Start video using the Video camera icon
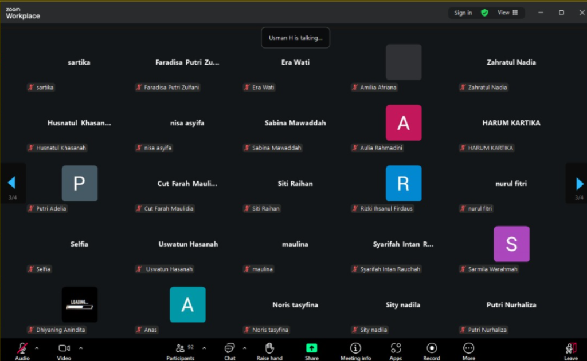The image size is (587, 361). (x=64, y=348)
